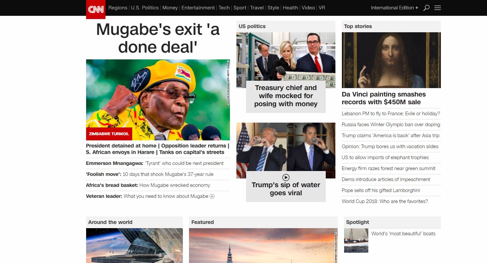Open World's 'most beautiful' boats thumbnail
487x263 pixels.
tap(356, 240)
